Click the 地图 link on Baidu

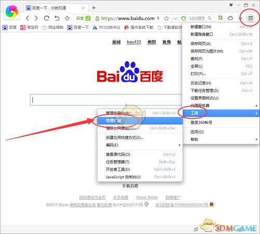[x=152, y=42]
